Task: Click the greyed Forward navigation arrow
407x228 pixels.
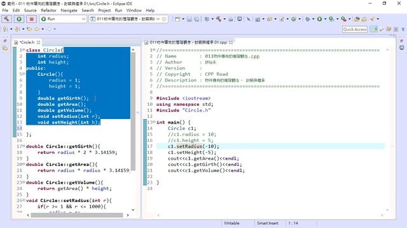Action: tap(49, 29)
